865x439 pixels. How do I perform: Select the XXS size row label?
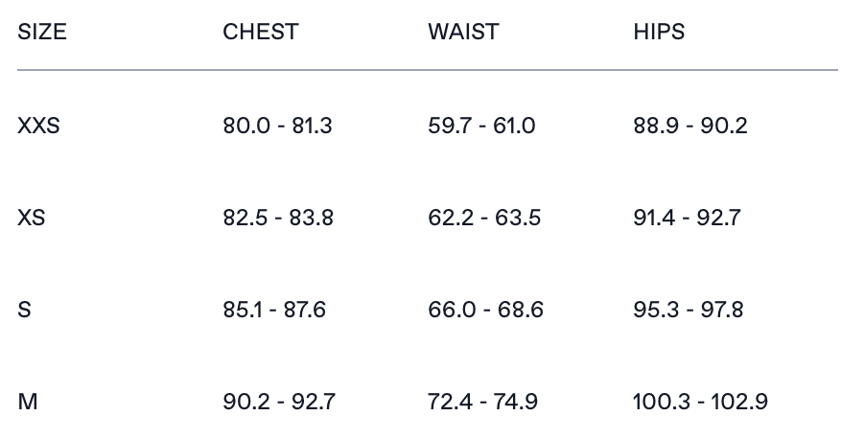38,126
